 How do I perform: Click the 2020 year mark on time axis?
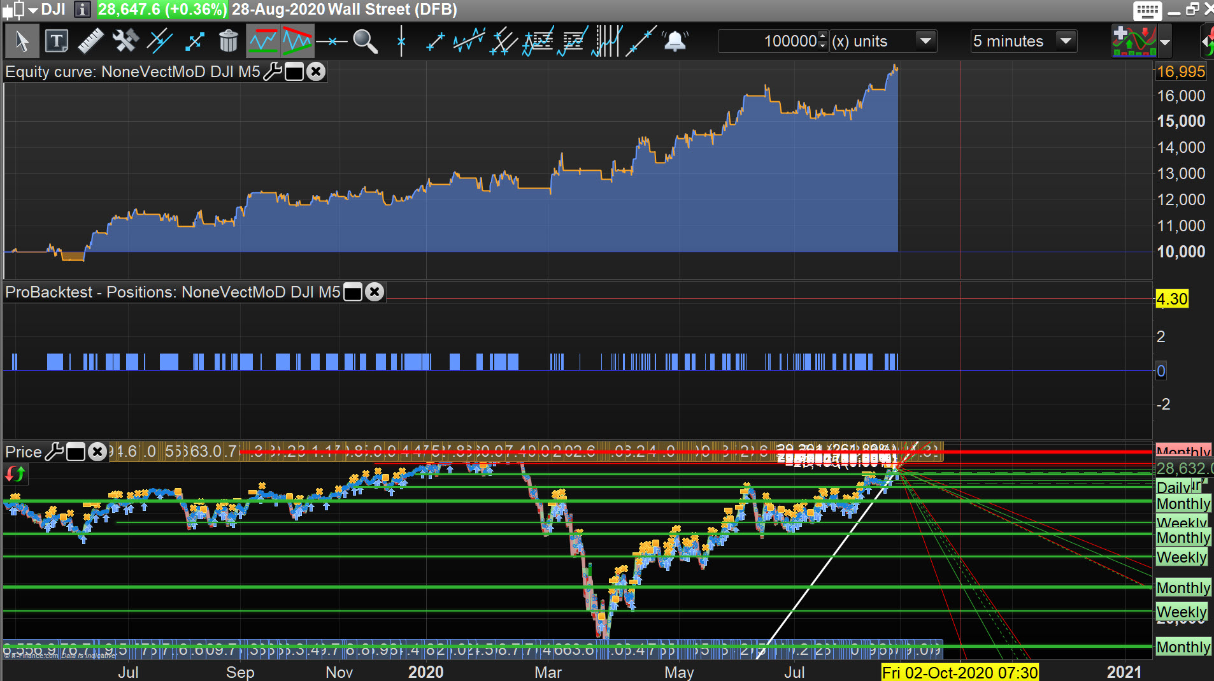click(x=425, y=672)
